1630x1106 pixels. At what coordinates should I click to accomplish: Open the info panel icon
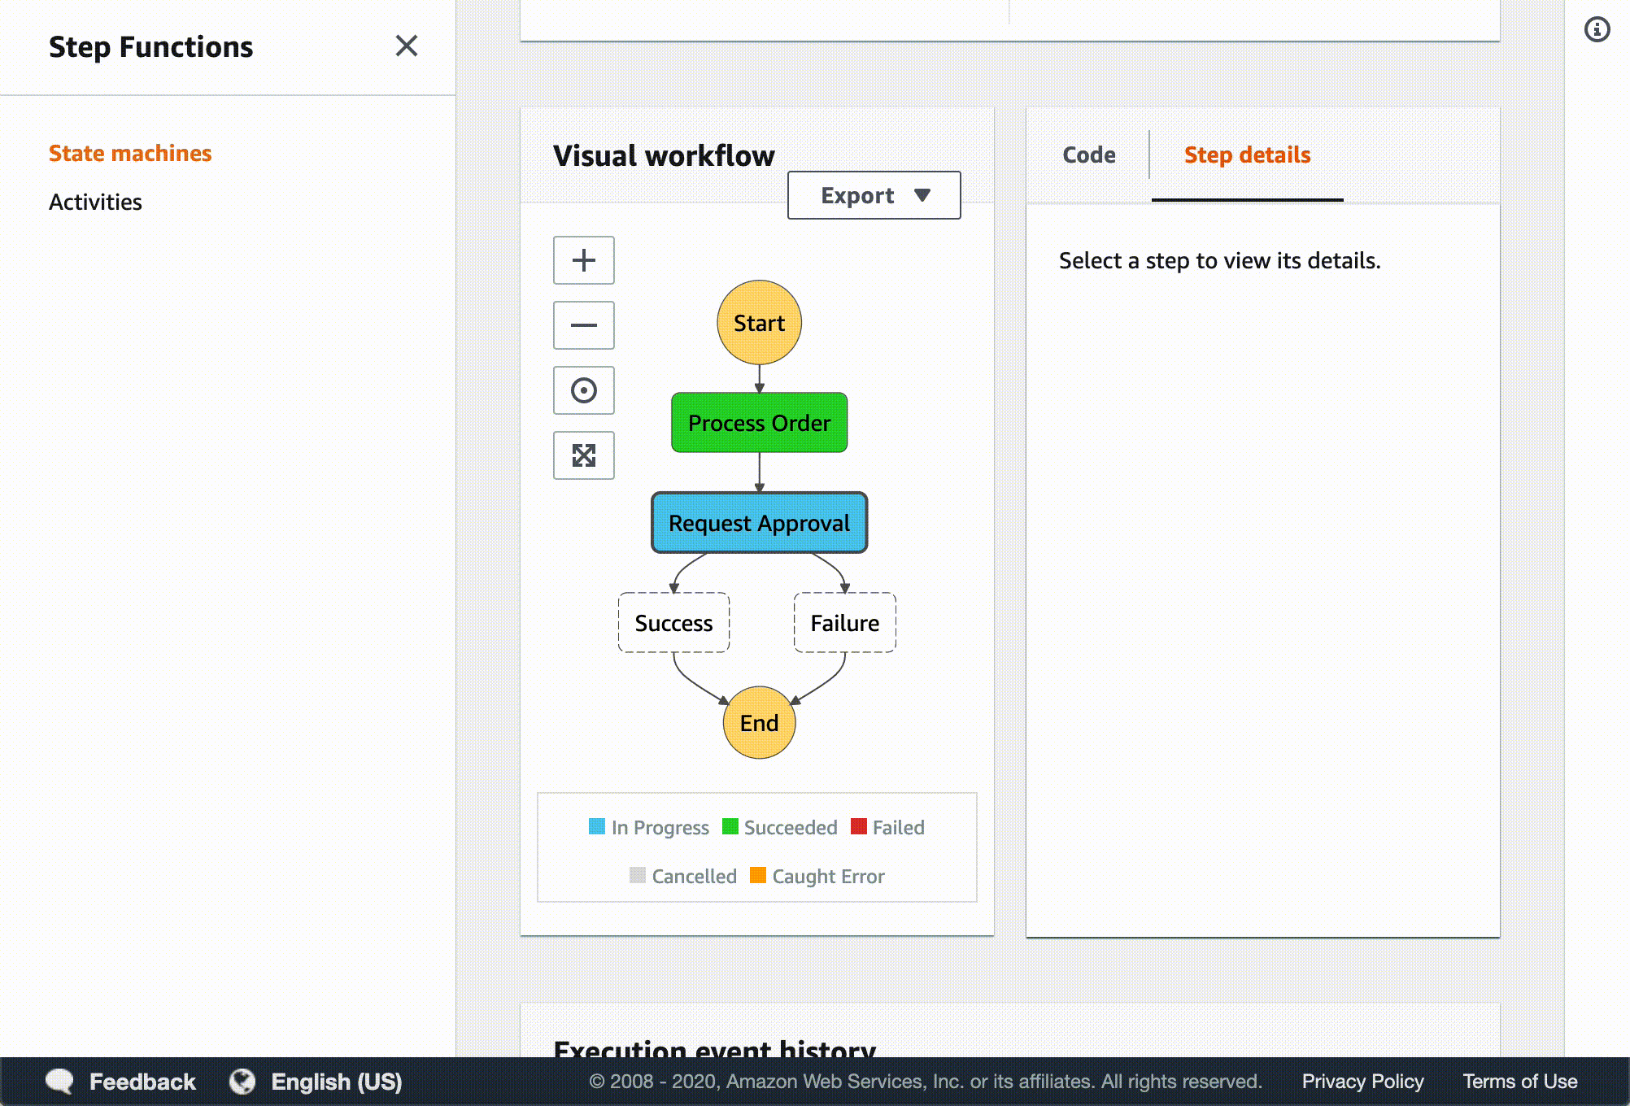point(1597,30)
